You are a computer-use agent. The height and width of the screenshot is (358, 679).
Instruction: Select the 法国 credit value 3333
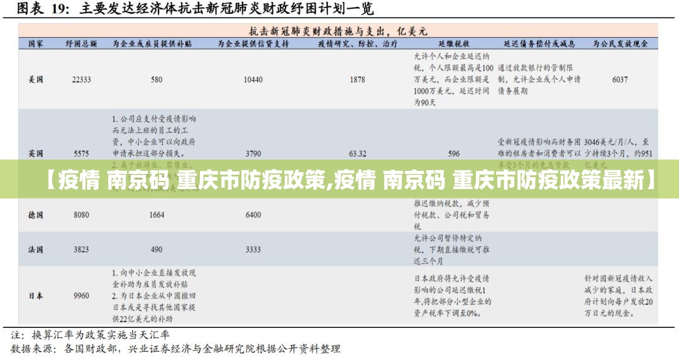(253, 249)
